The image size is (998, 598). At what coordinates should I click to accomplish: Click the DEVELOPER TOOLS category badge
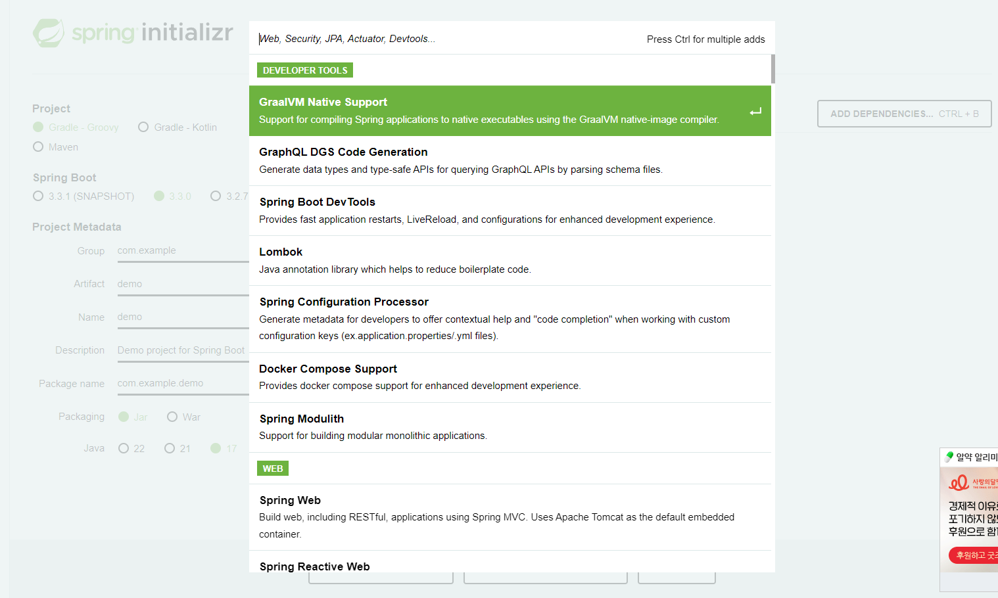[304, 70]
